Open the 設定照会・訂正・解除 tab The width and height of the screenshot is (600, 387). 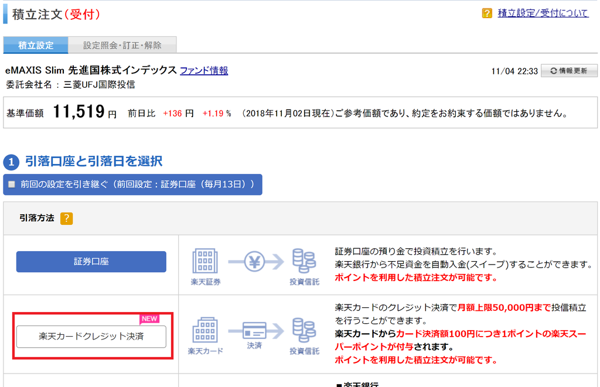pyautogui.click(x=122, y=45)
